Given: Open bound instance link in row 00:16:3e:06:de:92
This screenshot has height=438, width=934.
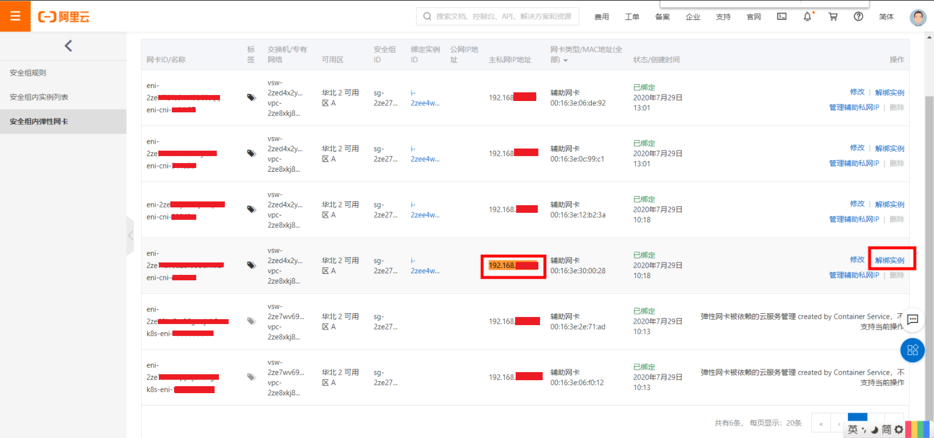Looking at the screenshot, I should pyautogui.click(x=425, y=98).
